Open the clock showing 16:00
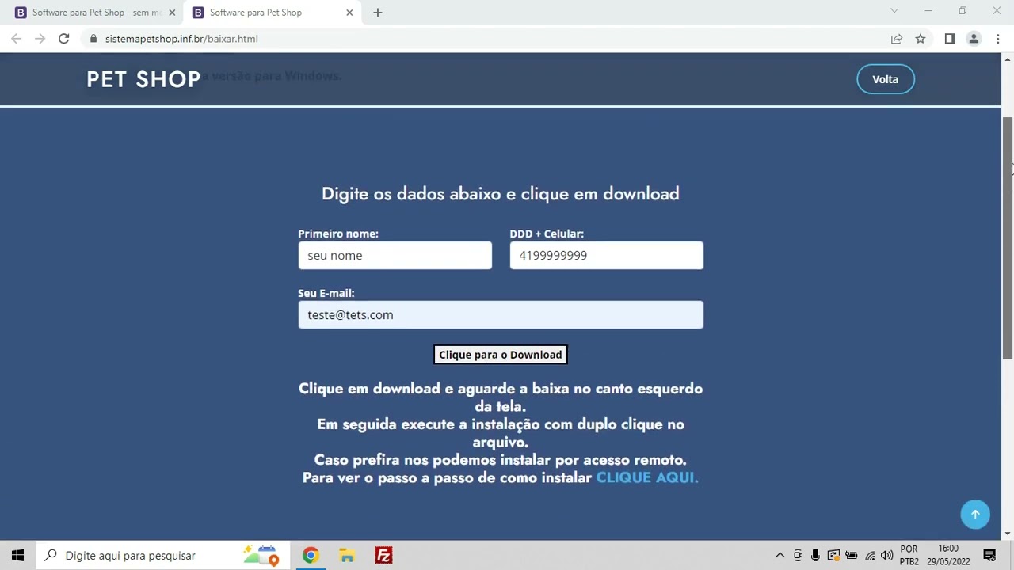 tap(948, 556)
